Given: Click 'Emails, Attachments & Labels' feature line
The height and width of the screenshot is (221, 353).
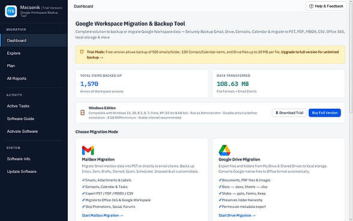Looking at the screenshot, I should click(107, 180).
